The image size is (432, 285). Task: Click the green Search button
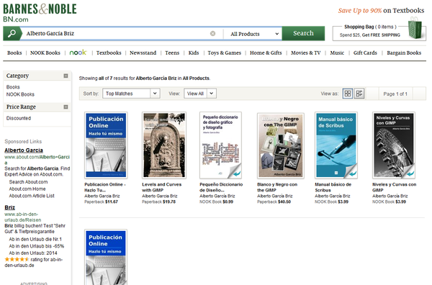coord(303,33)
